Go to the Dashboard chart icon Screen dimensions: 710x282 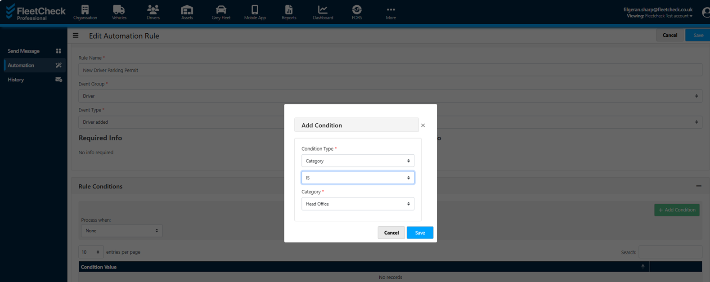(323, 10)
